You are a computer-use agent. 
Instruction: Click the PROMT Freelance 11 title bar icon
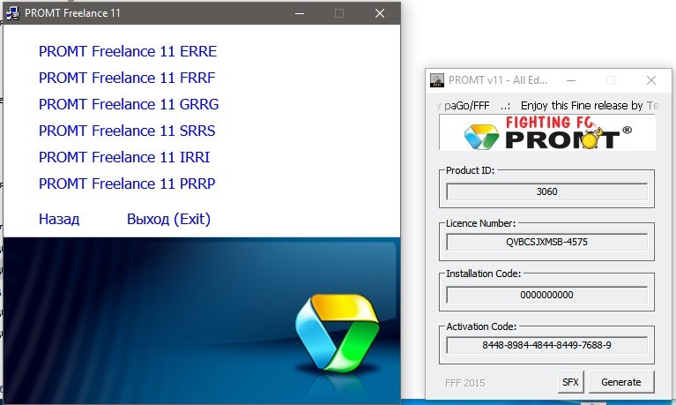pyautogui.click(x=13, y=13)
